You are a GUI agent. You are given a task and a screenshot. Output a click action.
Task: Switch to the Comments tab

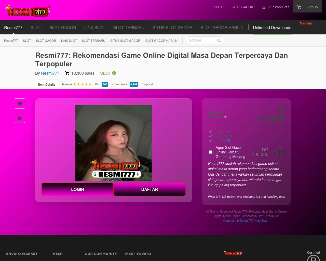click(120, 84)
